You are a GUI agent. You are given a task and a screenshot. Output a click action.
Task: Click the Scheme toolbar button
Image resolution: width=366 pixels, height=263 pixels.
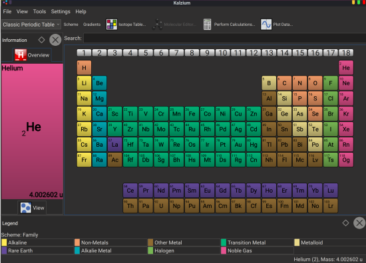click(71, 25)
